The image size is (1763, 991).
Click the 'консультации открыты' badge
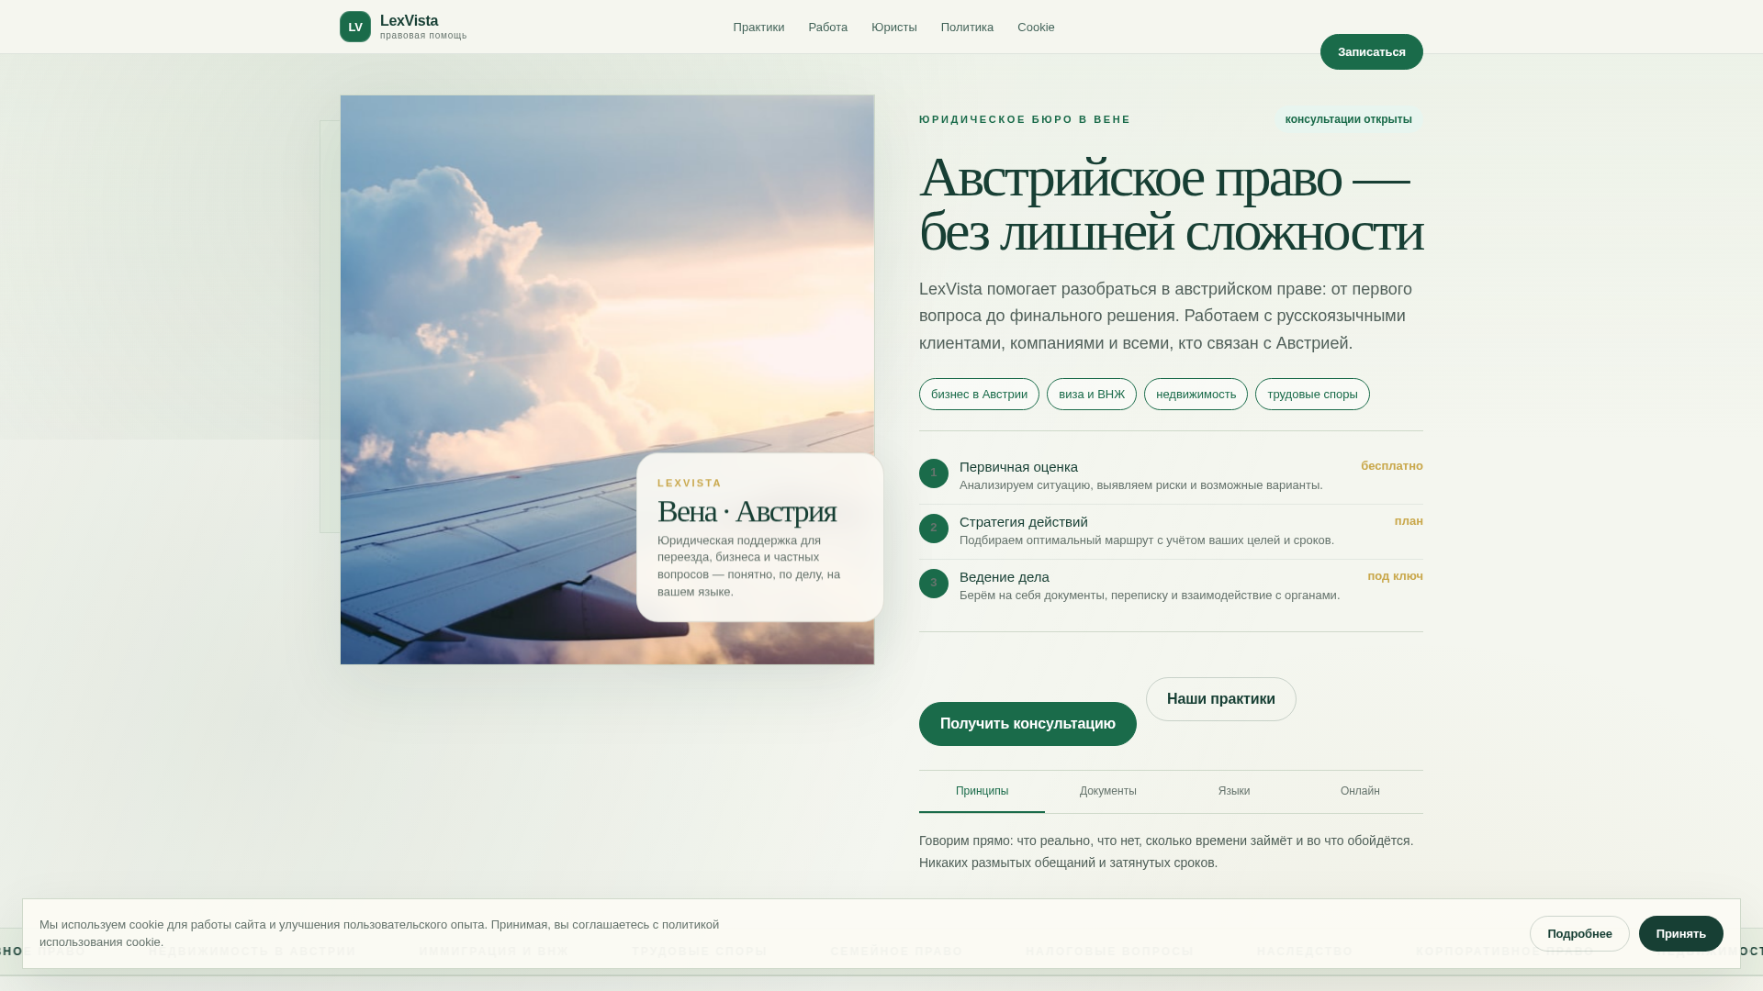(1349, 120)
